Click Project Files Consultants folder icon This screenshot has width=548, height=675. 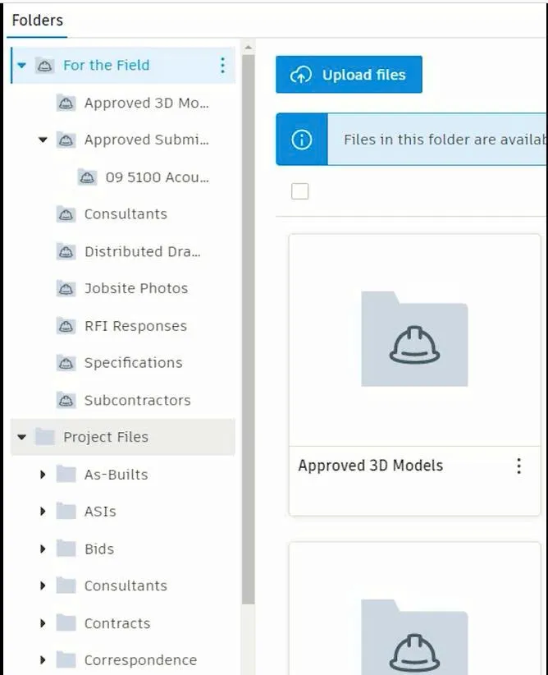point(66,585)
